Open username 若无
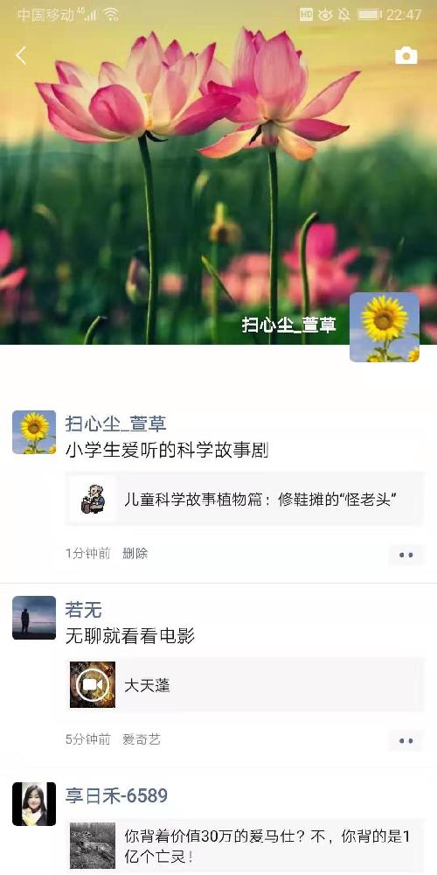 (x=84, y=609)
